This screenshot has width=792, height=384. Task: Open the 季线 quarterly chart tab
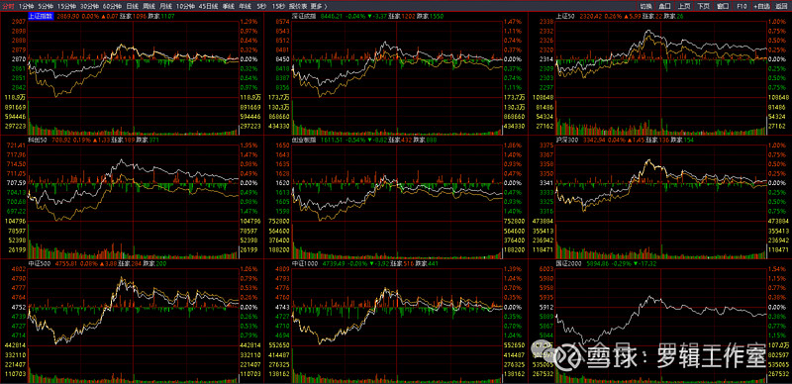point(229,6)
